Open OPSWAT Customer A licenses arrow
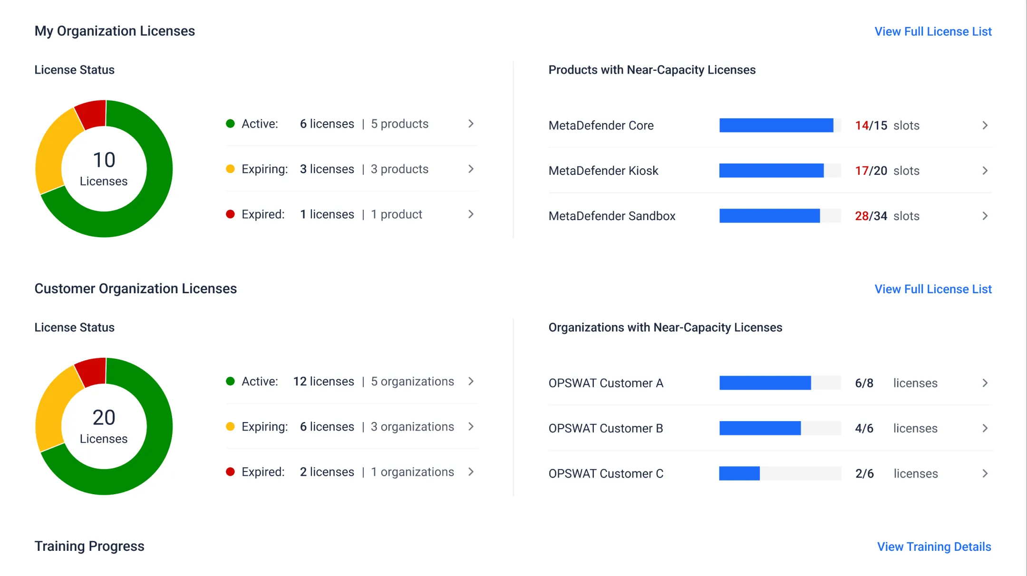This screenshot has height=576, width=1027. (985, 383)
